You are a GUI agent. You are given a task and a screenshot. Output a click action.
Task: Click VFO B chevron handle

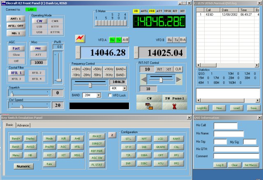coord(137,52)
